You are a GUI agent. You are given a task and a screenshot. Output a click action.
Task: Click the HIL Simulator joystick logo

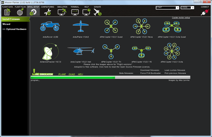(x=42, y=72)
